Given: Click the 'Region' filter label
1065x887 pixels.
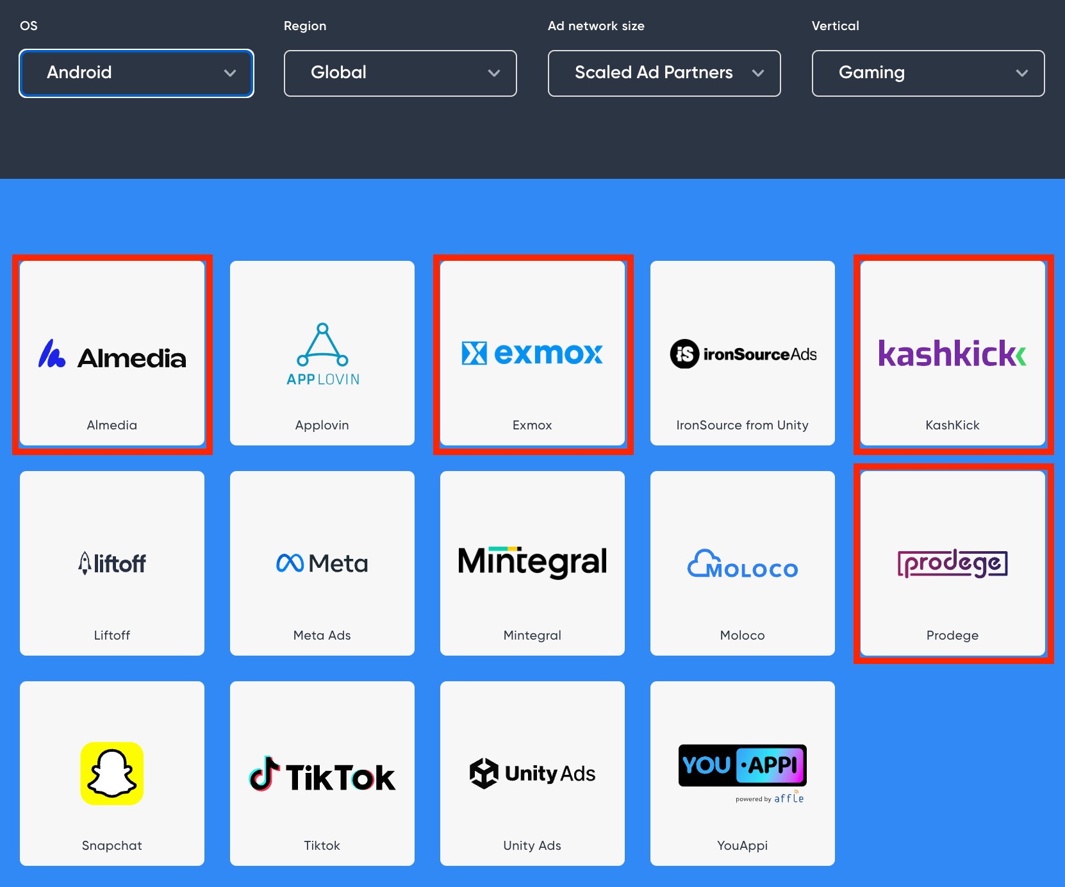Looking at the screenshot, I should coord(305,26).
